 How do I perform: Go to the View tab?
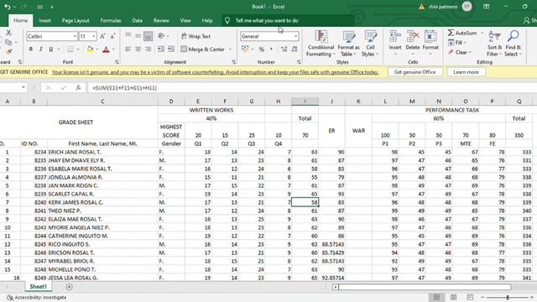point(185,20)
